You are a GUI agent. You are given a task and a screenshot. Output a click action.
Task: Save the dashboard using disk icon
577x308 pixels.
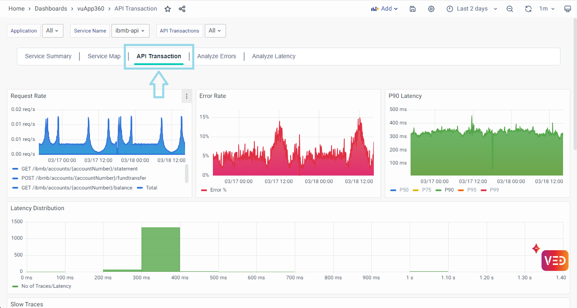coord(413,9)
